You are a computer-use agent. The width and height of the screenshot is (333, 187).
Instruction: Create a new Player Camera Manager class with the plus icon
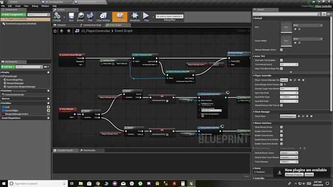pyautogui.click(x=299, y=80)
